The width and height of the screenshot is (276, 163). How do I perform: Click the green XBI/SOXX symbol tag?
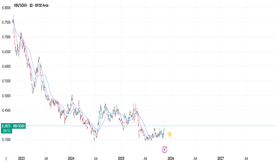click(x=19, y=126)
